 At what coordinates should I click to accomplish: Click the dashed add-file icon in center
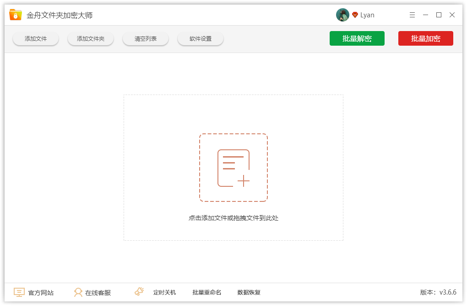(233, 167)
